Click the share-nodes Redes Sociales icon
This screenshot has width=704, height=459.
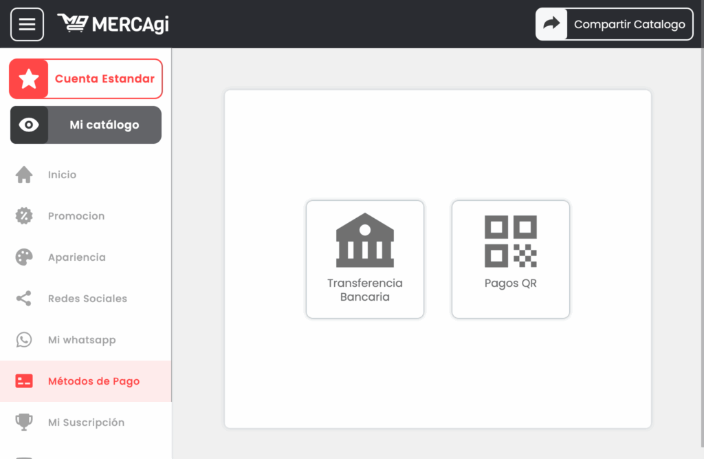pyautogui.click(x=24, y=299)
